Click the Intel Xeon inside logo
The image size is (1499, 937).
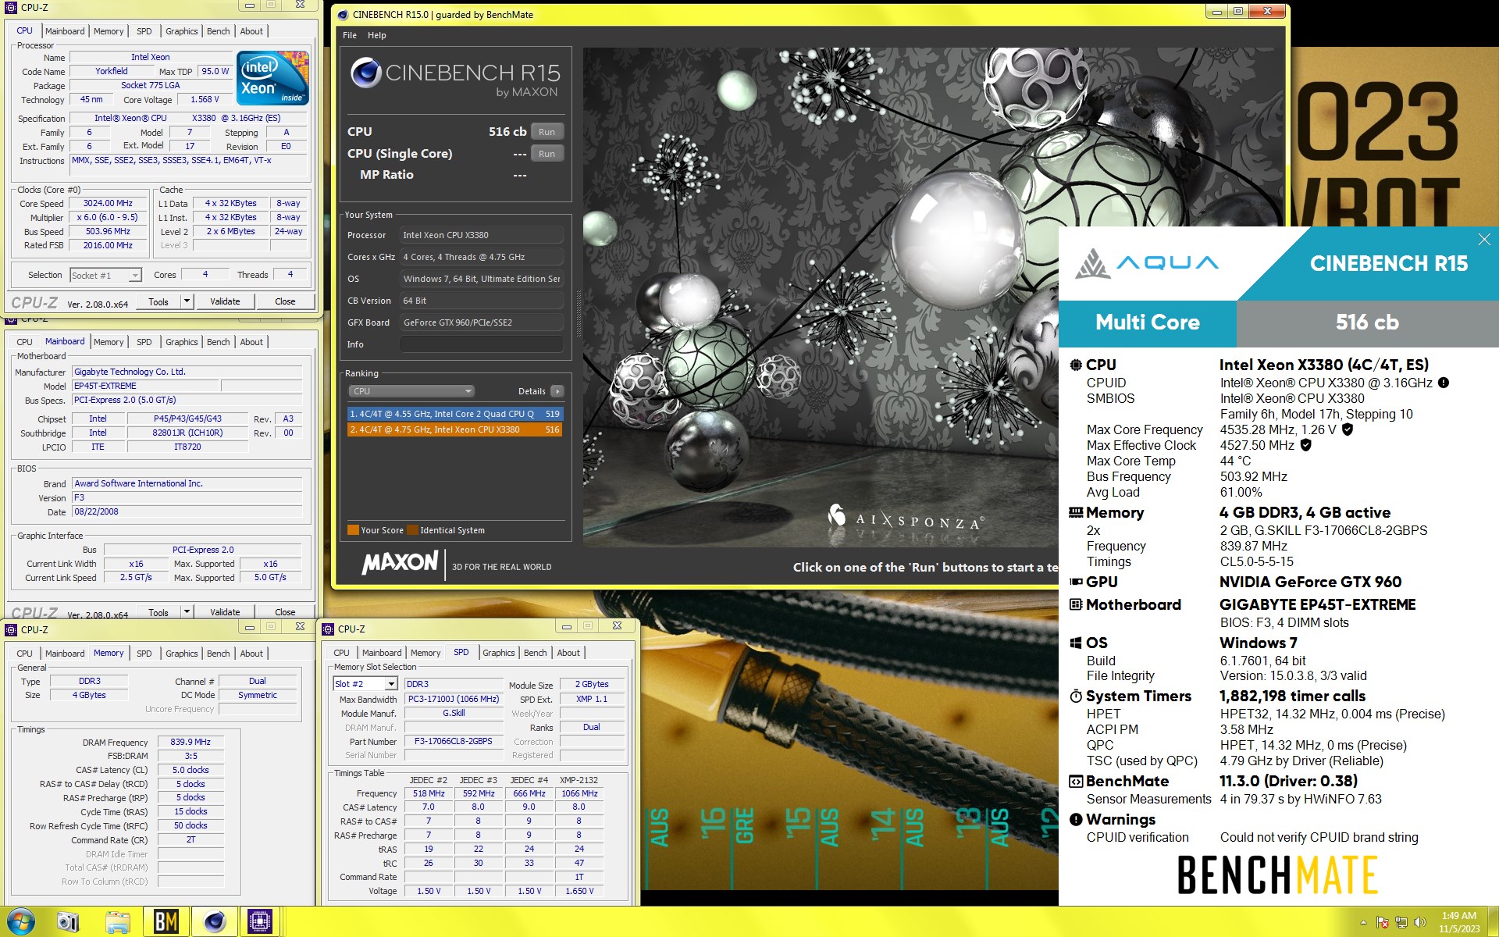(x=272, y=78)
